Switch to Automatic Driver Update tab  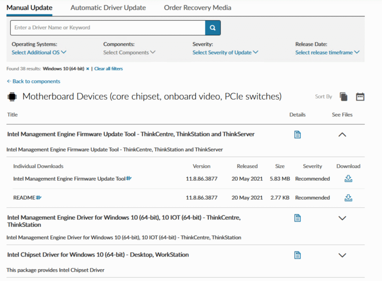(x=108, y=8)
